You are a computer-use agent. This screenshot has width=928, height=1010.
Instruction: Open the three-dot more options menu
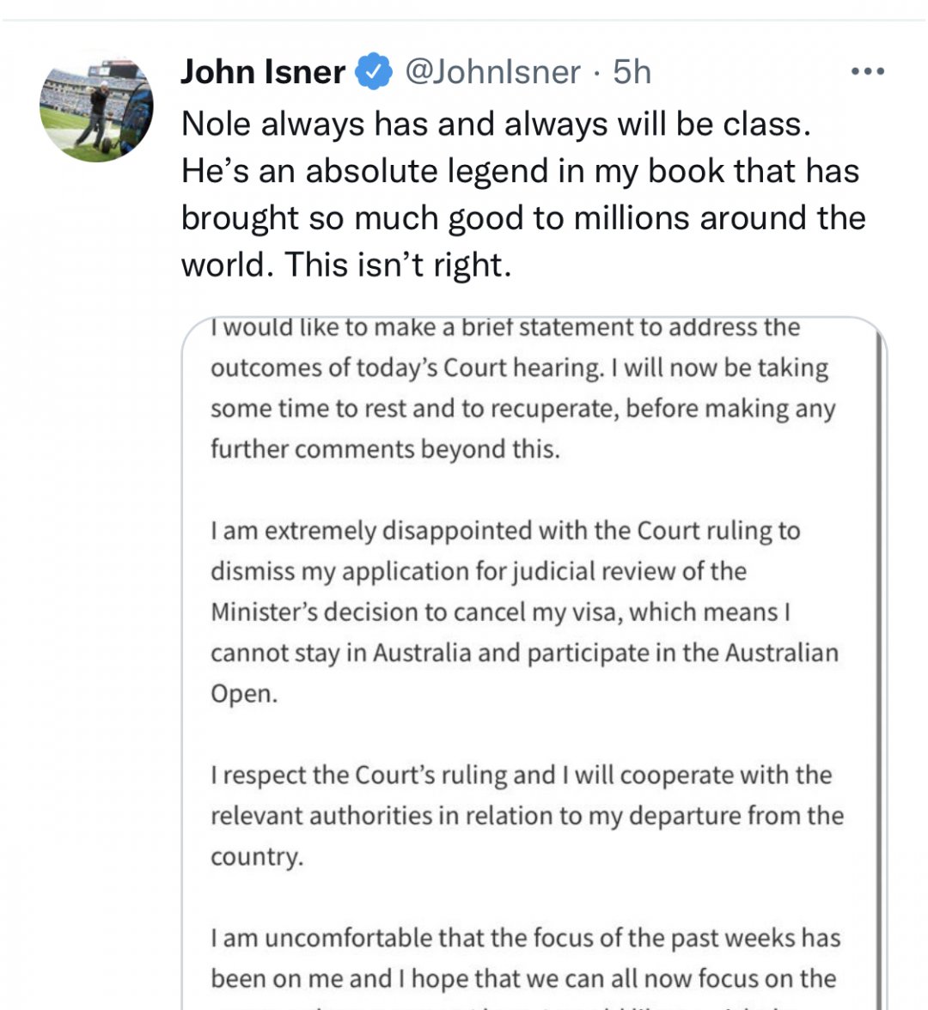click(x=867, y=72)
